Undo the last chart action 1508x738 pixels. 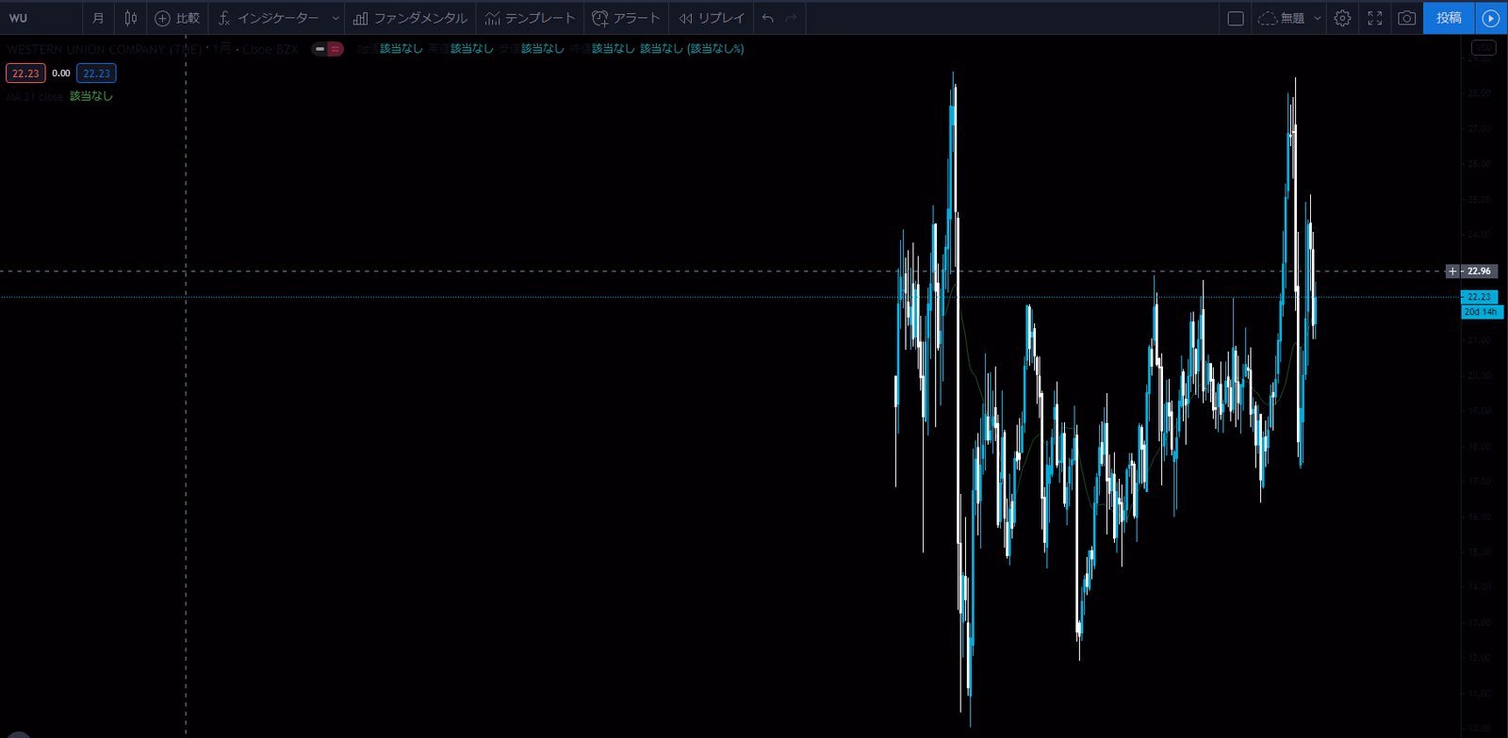pos(768,18)
